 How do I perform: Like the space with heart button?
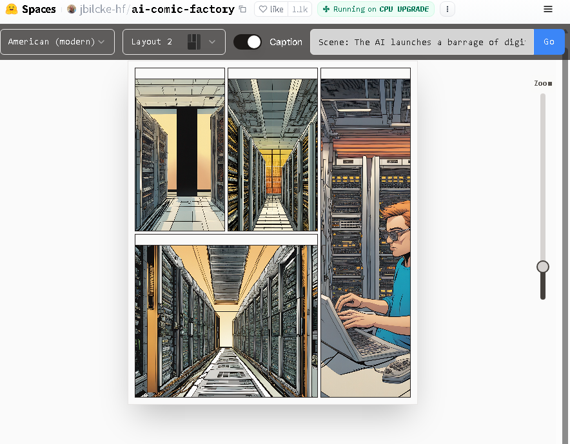tap(271, 9)
